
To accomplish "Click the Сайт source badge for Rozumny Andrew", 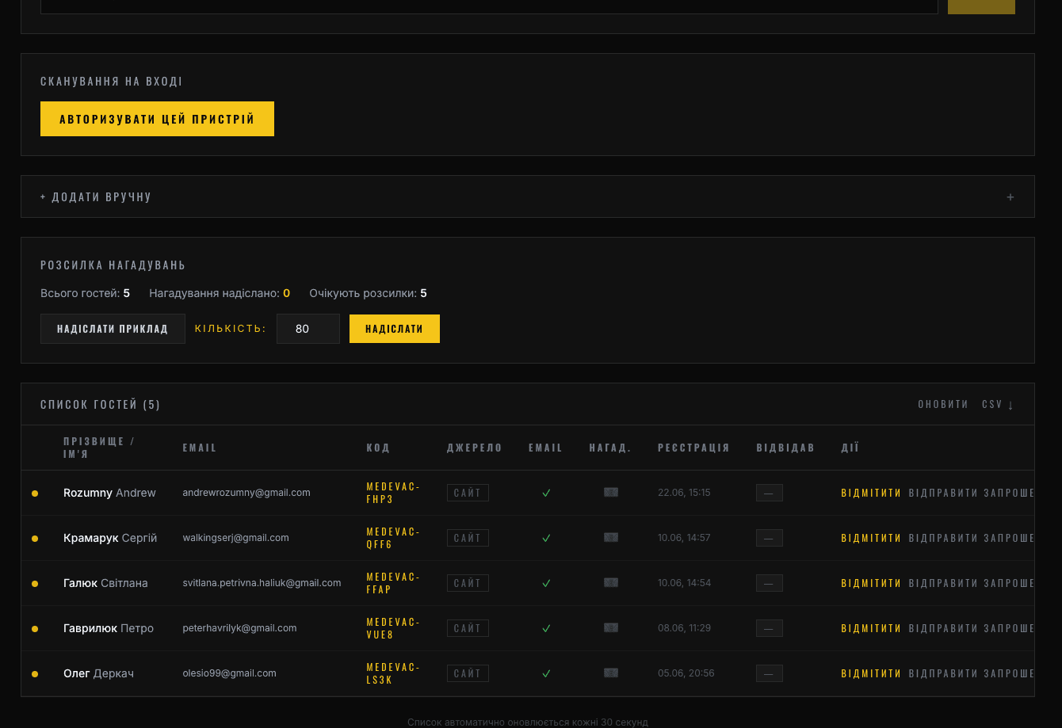I will point(468,493).
